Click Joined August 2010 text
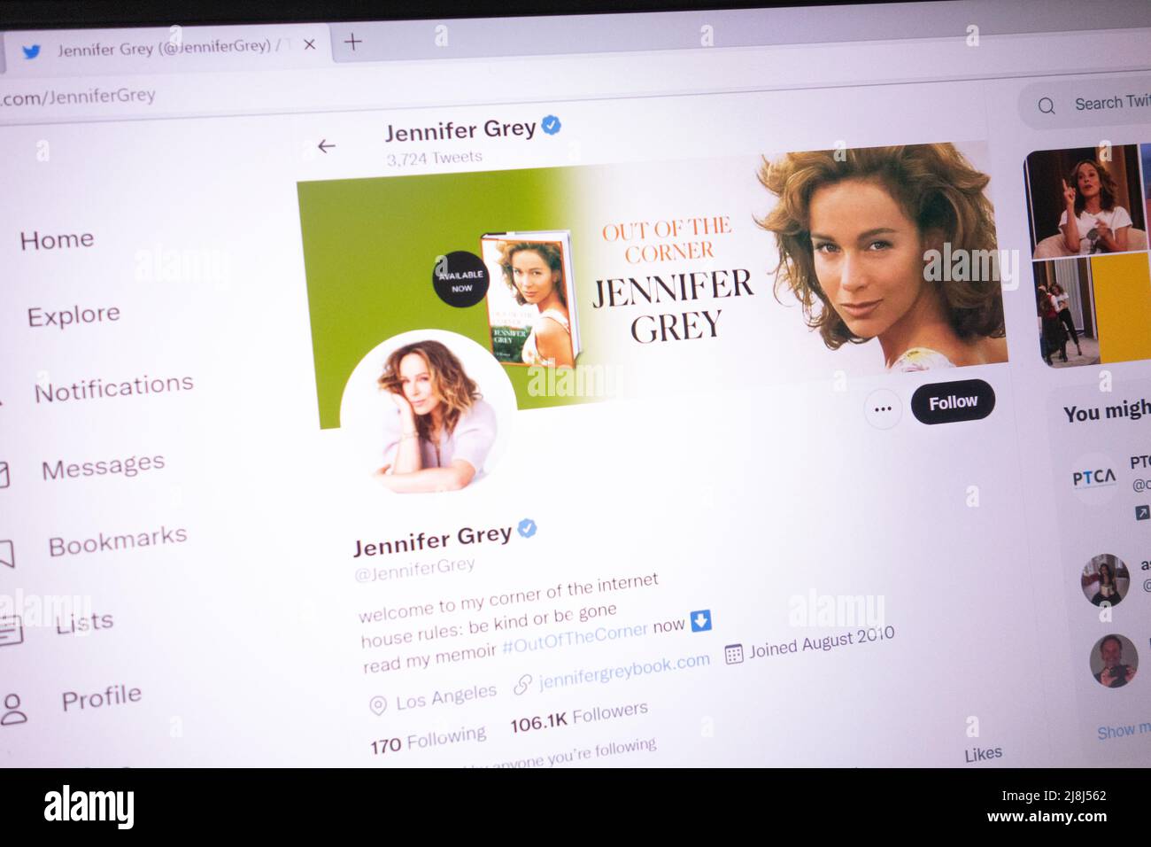Screen dimensions: 1151x847 [822, 643]
